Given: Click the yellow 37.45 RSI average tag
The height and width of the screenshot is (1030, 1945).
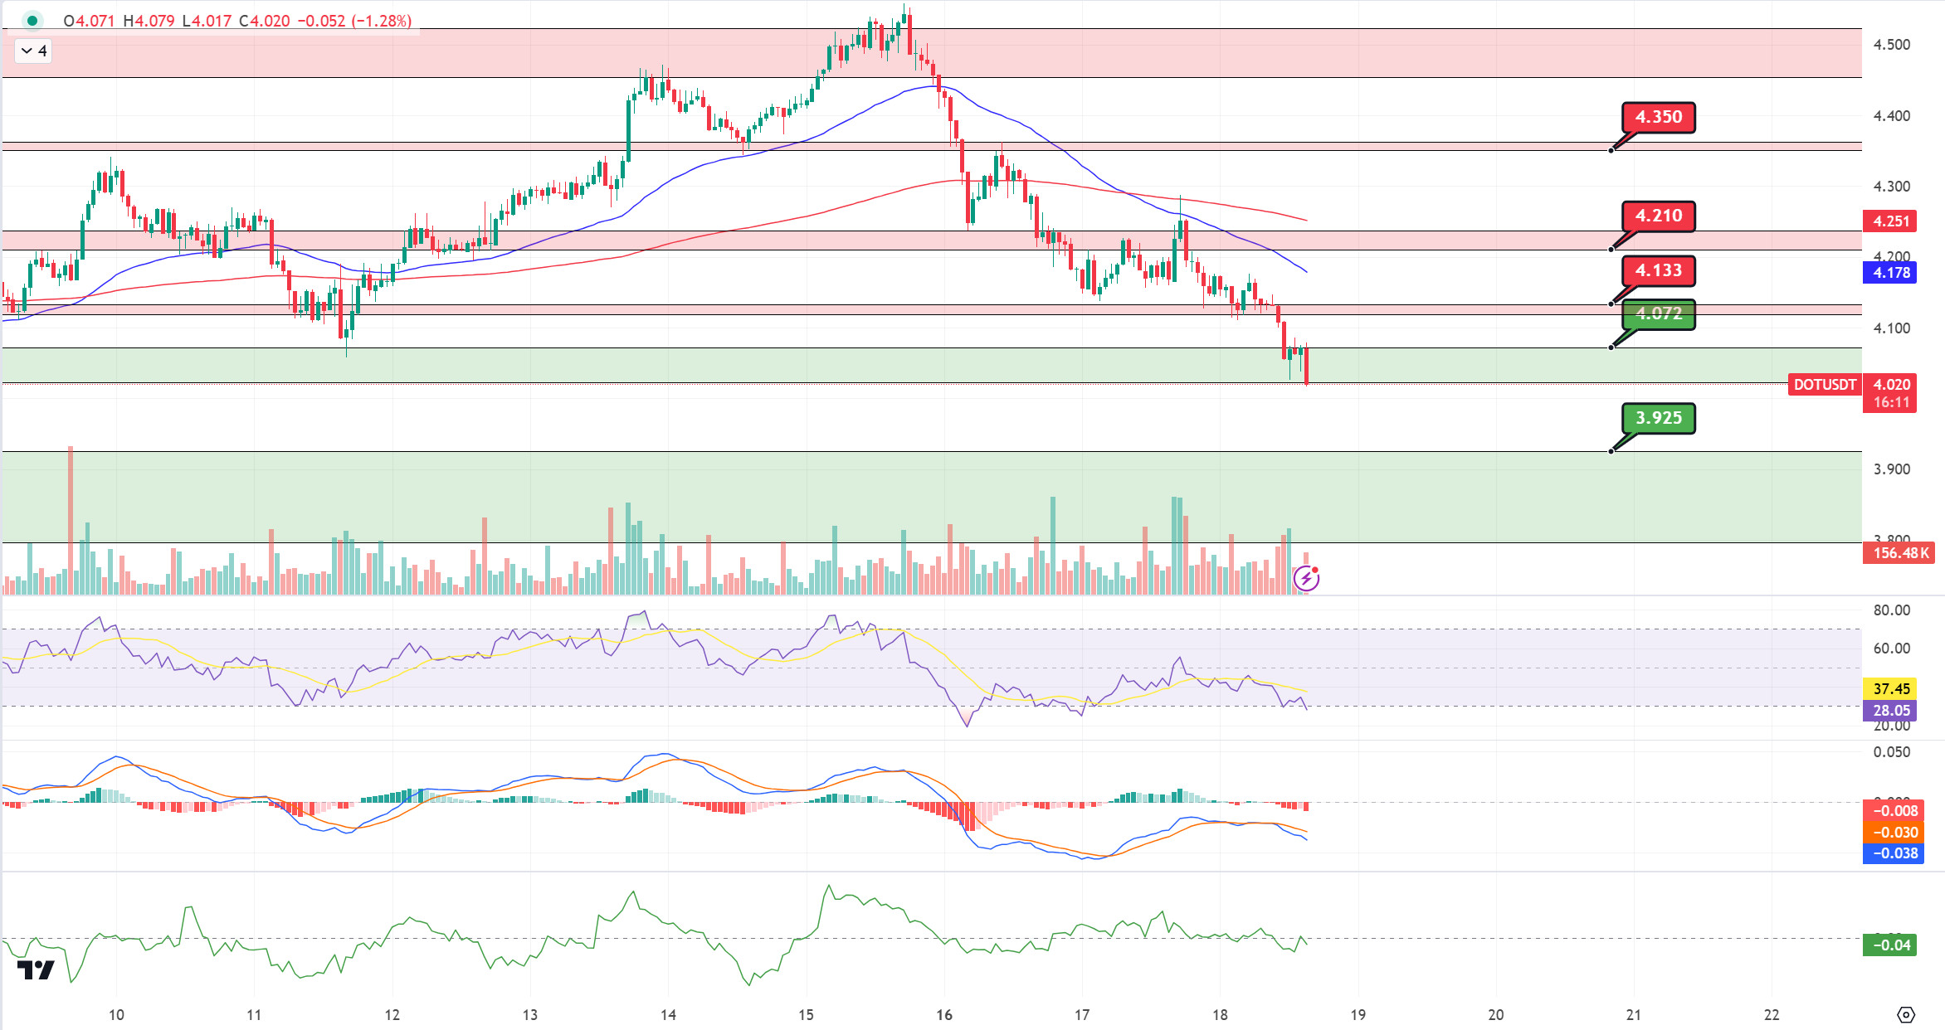Looking at the screenshot, I should coord(1891,689).
